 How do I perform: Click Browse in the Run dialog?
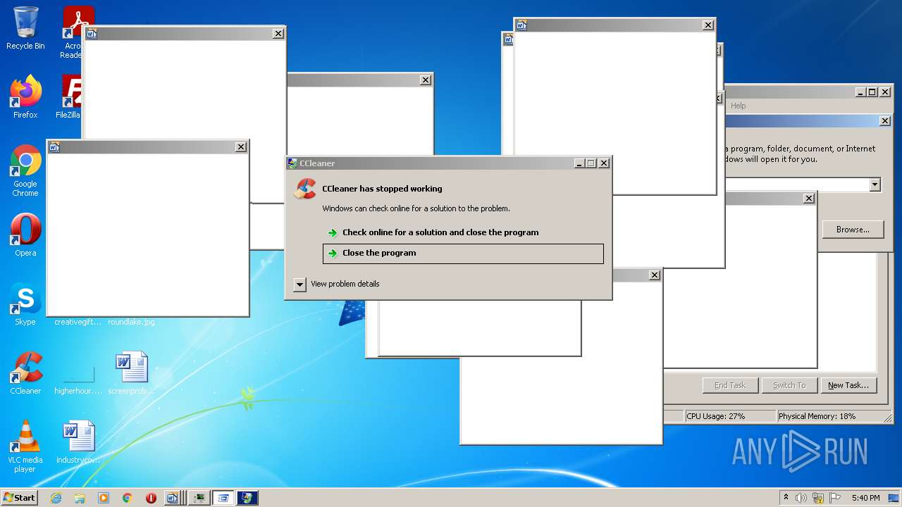point(853,230)
